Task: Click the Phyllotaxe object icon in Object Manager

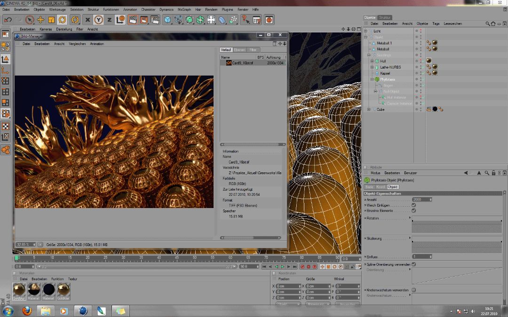Action: pos(377,79)
